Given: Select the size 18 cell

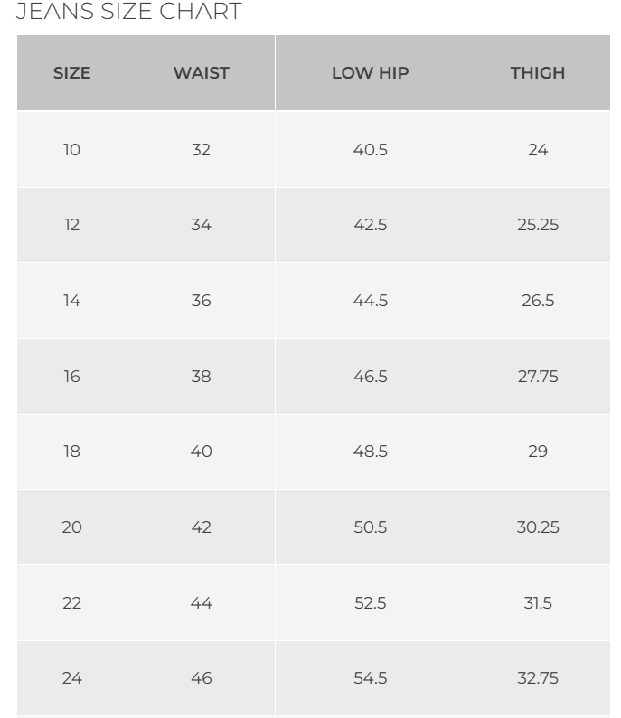Looking at the screenshot, I should 71,452.
